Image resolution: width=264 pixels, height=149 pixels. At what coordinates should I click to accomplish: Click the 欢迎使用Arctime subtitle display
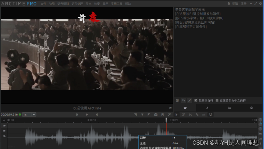click(x=87, y=108)
